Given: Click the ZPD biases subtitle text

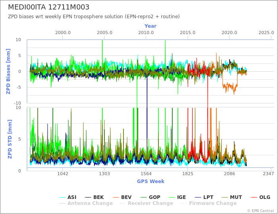Looking at the screenshot, I should point(94,17).
